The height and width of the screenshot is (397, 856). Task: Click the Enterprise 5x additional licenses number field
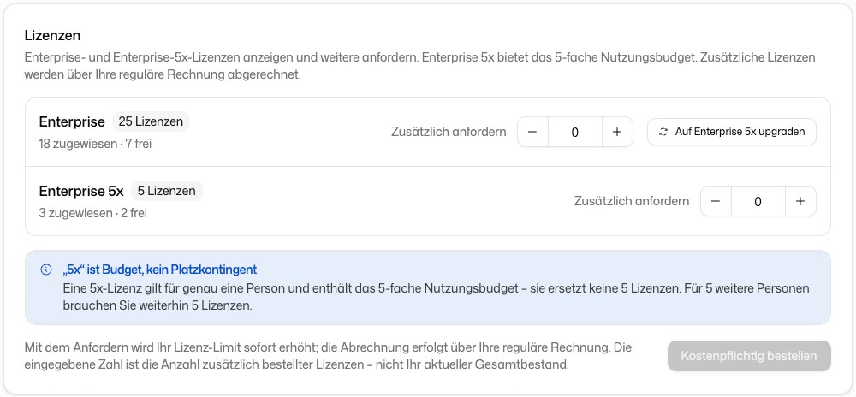point(758,201)
